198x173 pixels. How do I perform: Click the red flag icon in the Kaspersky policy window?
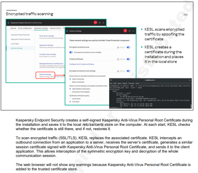(95, 23)
